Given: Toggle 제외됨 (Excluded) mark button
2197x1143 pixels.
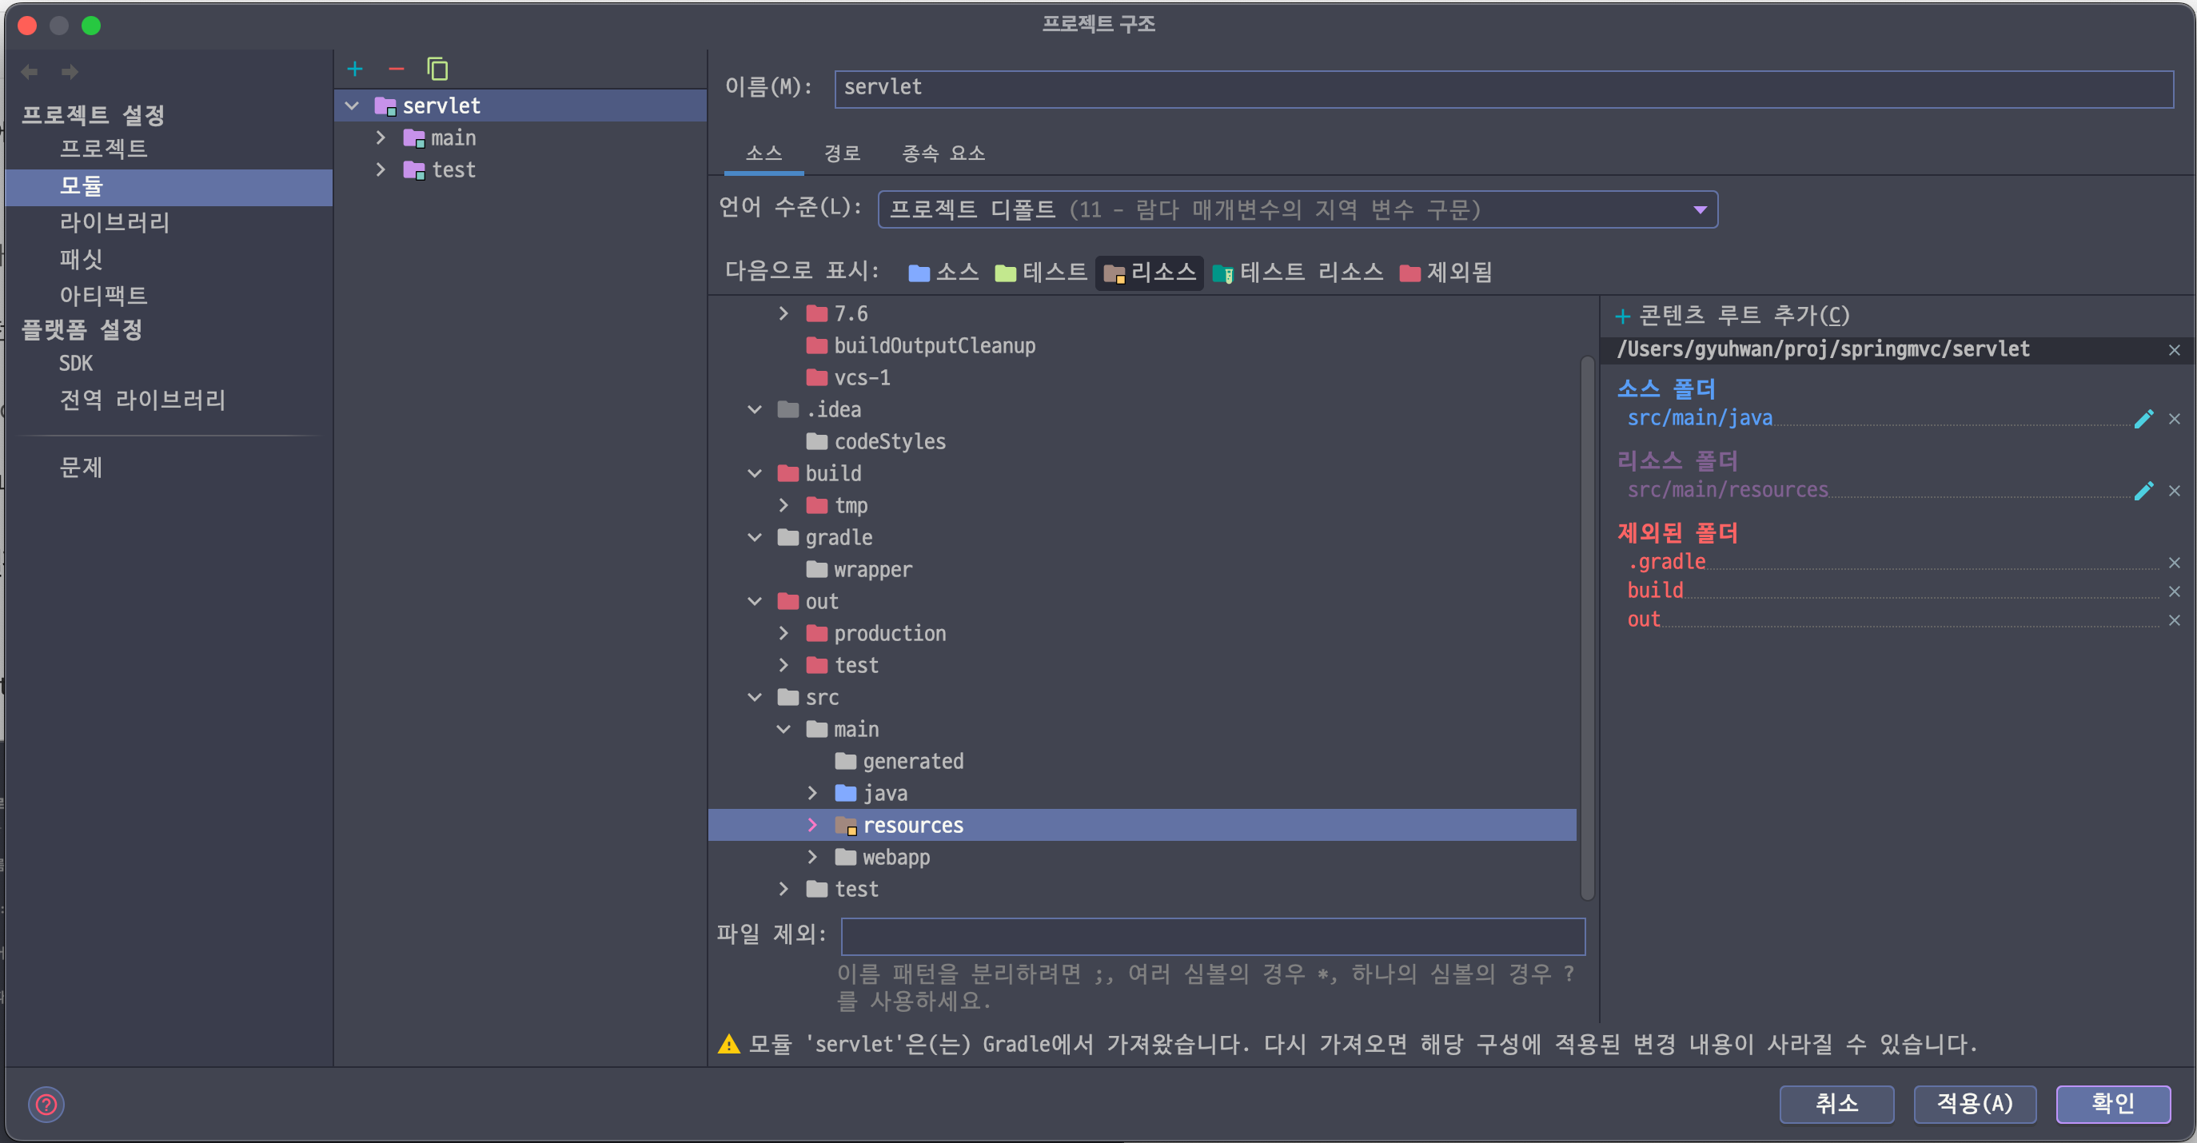Looking at the screenshot, I should pos(1445,272).
